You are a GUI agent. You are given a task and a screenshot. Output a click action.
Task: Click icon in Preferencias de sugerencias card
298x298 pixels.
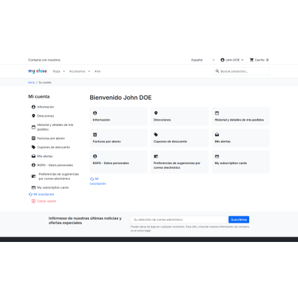point(156,156)
